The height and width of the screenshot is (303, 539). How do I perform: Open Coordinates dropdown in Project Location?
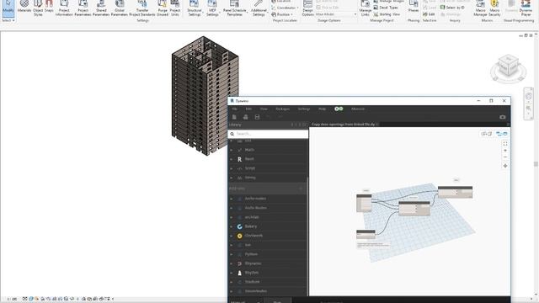(285, 8)
